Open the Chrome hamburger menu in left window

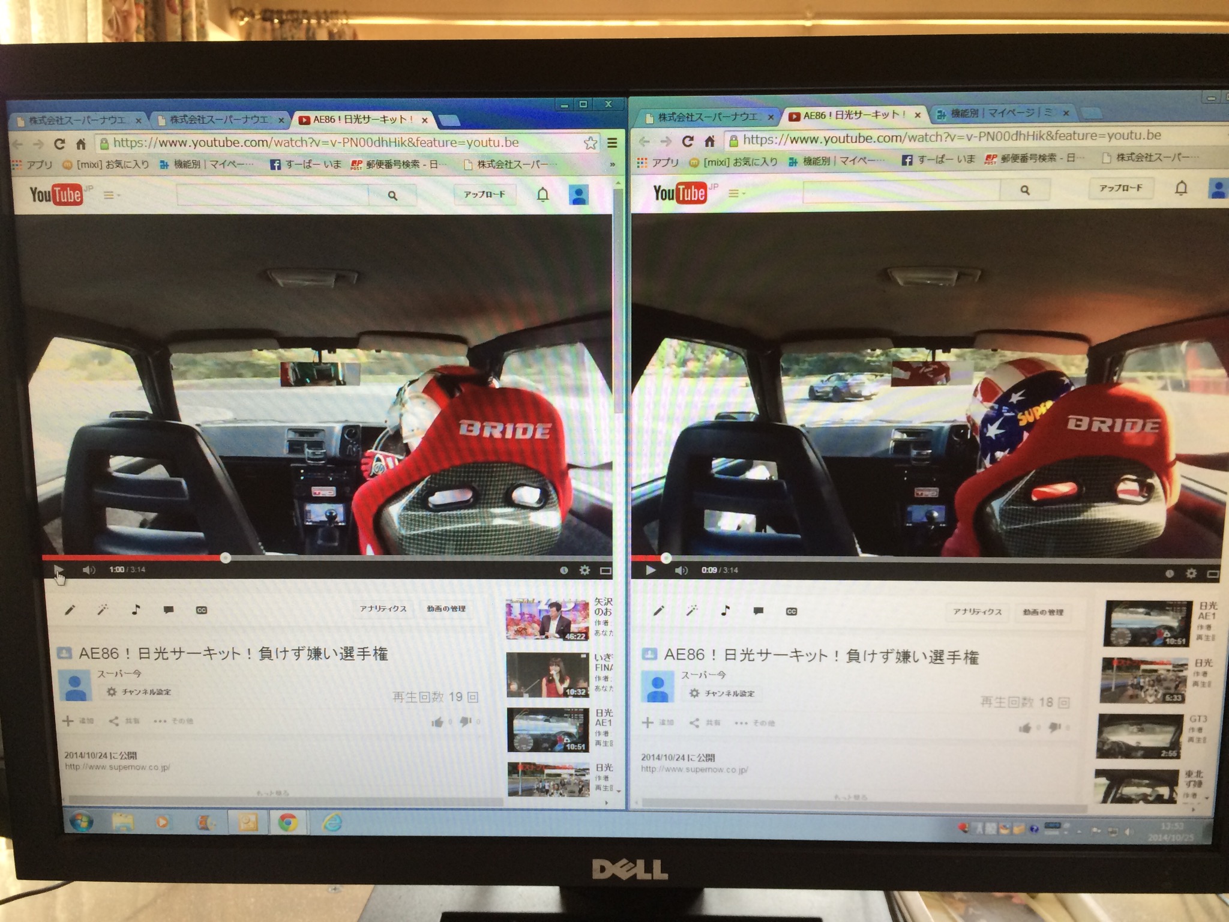(612, 143)
